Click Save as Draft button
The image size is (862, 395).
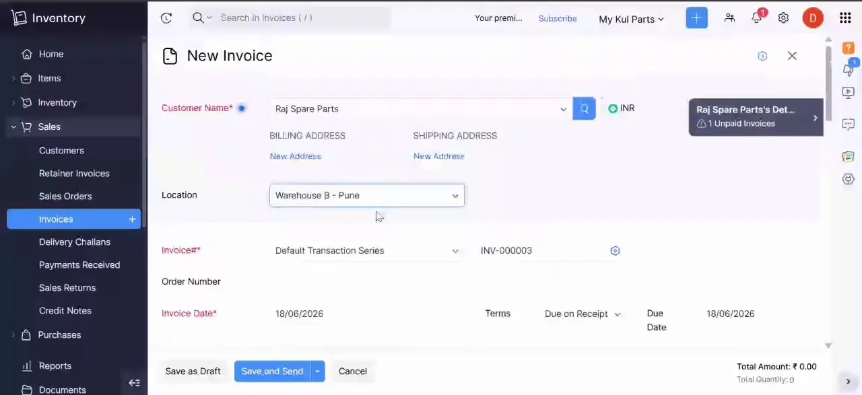coord(193,371)
